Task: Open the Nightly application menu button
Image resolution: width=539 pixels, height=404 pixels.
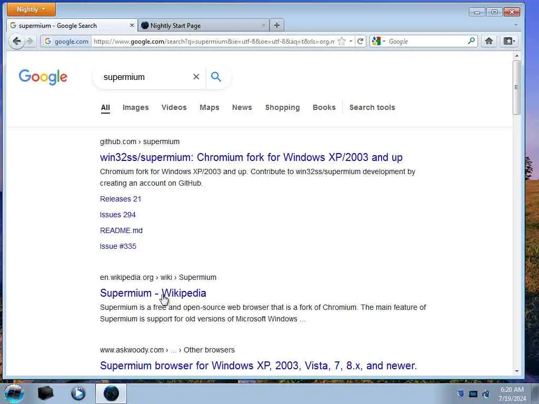Action: click(31, 9)
